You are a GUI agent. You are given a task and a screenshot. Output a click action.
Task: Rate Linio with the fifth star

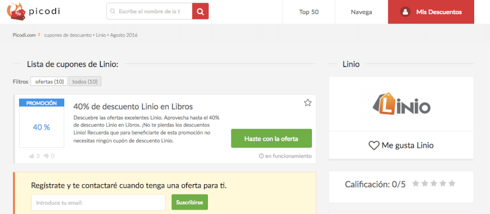(x=452, y=184)
